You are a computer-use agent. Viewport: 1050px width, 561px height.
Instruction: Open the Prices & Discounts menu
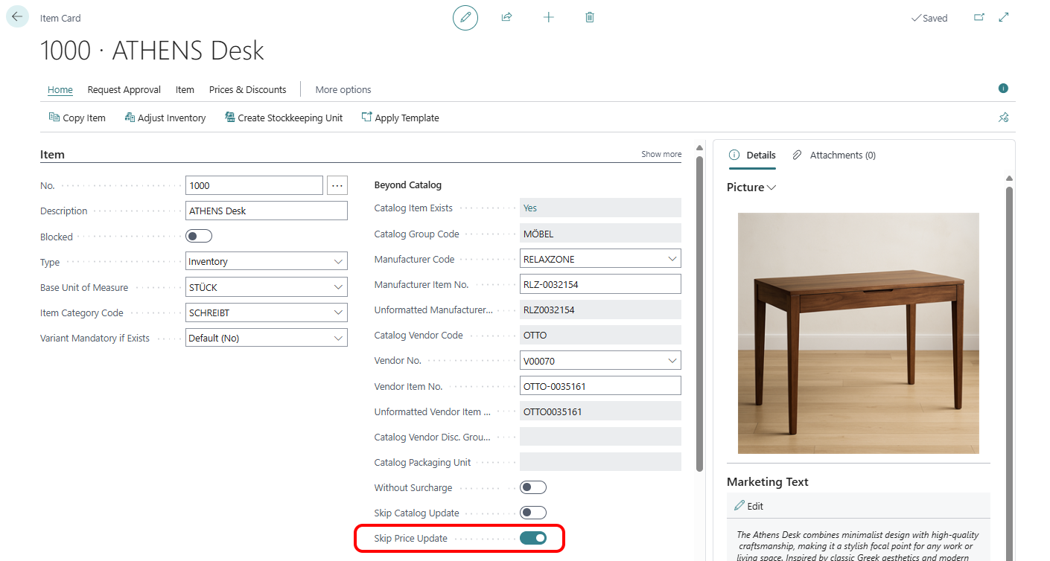247,89
